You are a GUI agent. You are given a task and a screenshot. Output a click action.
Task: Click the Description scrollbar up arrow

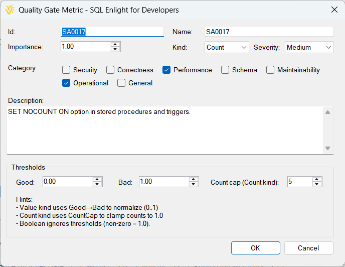(327, 112)
